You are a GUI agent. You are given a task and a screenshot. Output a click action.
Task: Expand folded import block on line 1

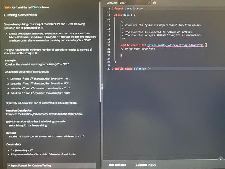point(113,9)
